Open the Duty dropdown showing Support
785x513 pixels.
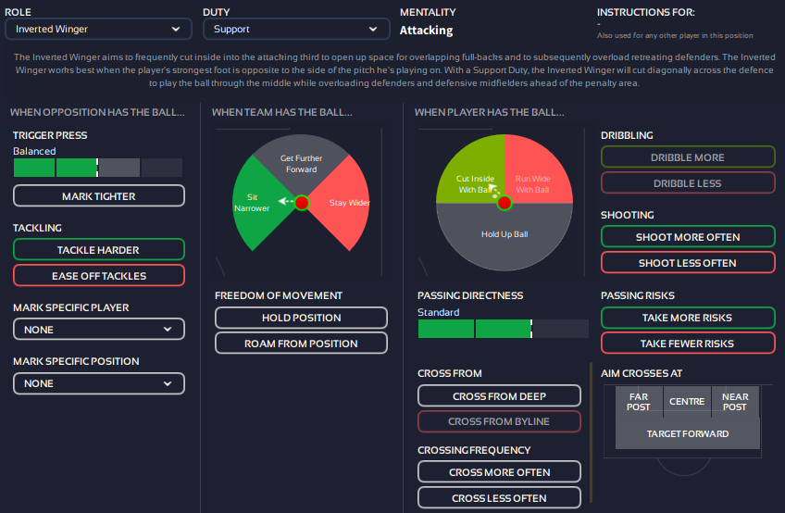click(296, 29)
